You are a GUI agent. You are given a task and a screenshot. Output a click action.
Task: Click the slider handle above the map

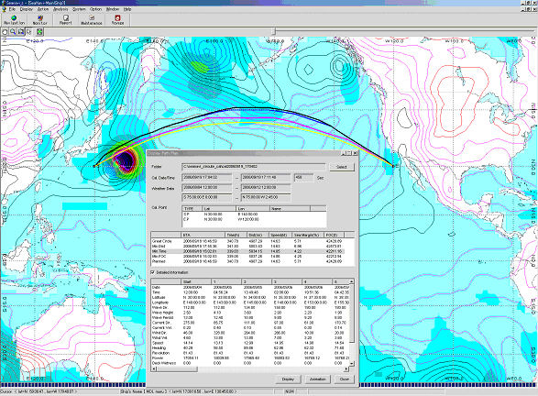point(274,32)
